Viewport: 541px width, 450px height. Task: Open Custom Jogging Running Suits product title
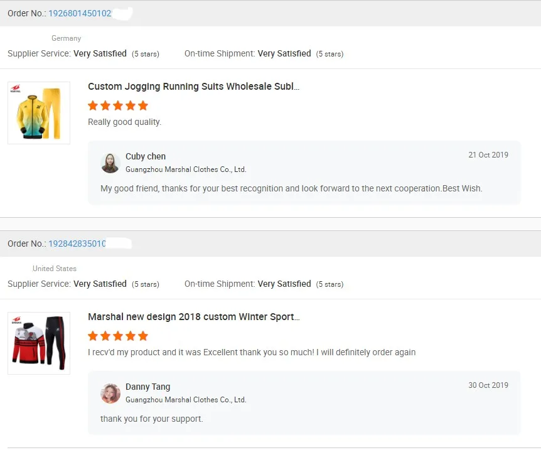coord(193,87)
